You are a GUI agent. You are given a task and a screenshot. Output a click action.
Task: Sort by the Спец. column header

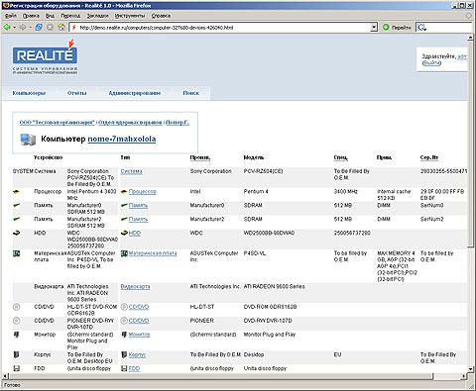click(340, 157)
